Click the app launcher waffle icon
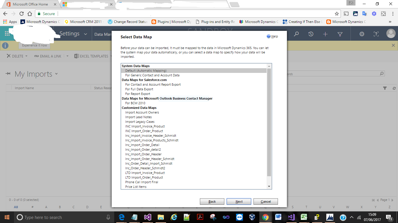The height and width of the screenshot is (223, 398). click(7, 34)
